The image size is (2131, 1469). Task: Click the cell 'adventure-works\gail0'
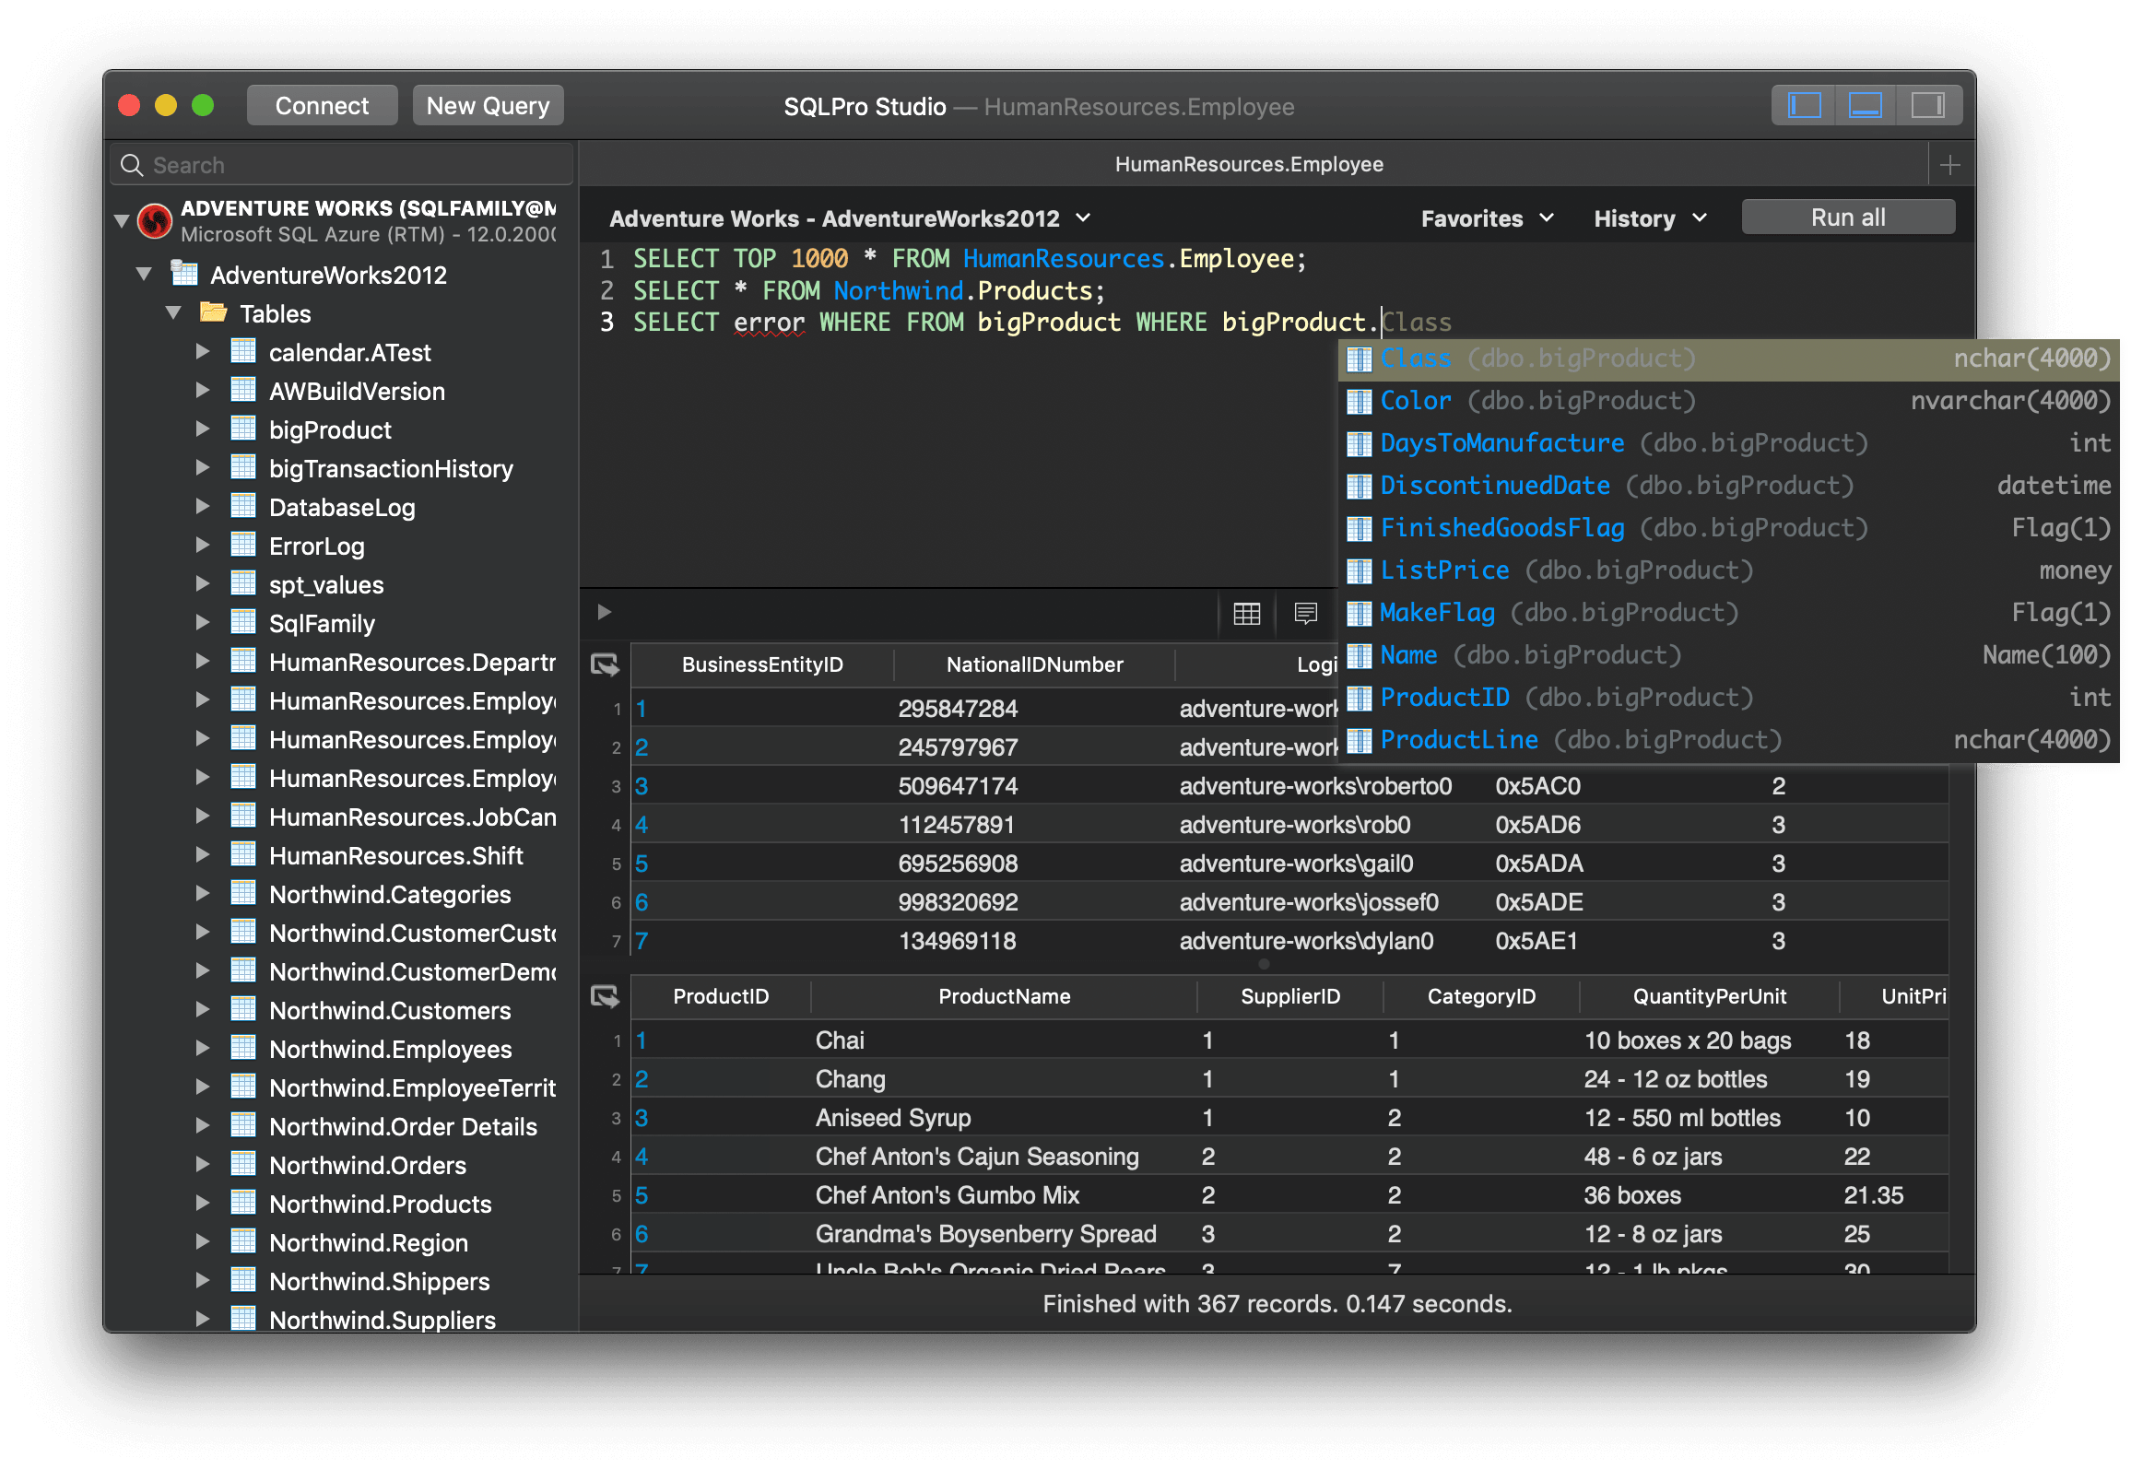click(x=1296, y=864)
